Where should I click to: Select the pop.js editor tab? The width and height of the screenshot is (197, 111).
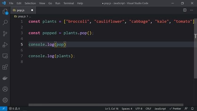coord(23,10)
